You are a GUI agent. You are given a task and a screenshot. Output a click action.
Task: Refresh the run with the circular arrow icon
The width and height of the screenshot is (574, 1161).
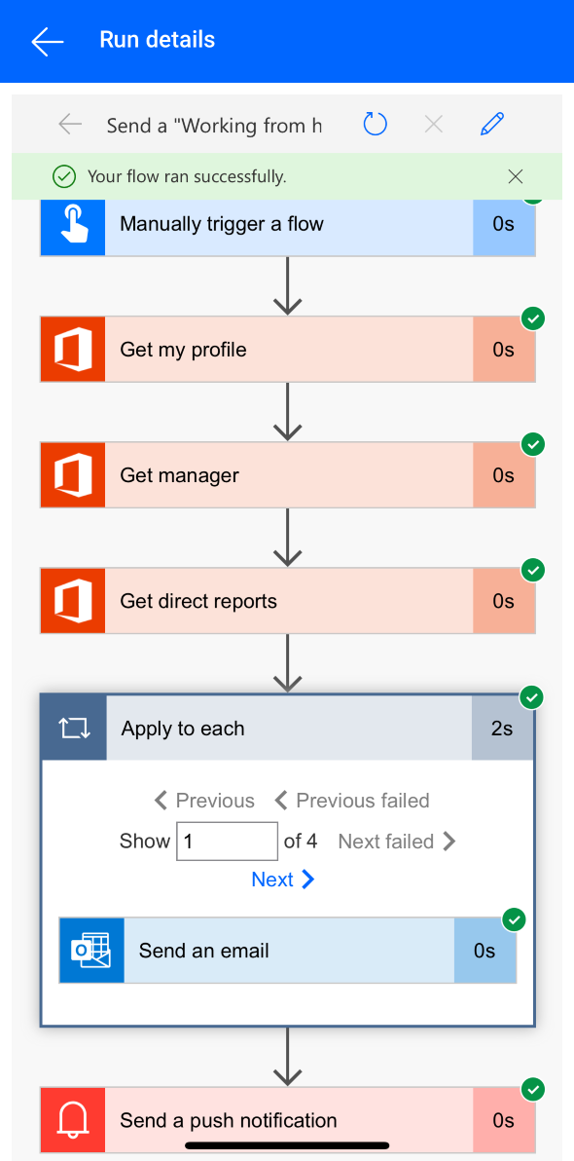pos(375,124)
